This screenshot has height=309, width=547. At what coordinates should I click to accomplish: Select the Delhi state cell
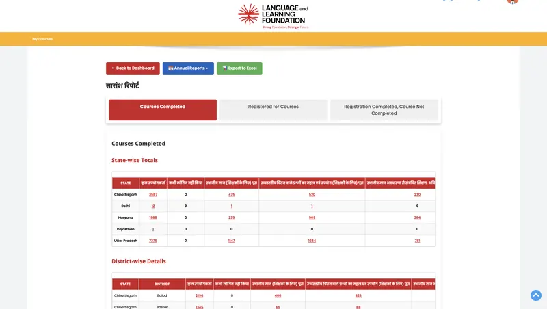[126, 206]
